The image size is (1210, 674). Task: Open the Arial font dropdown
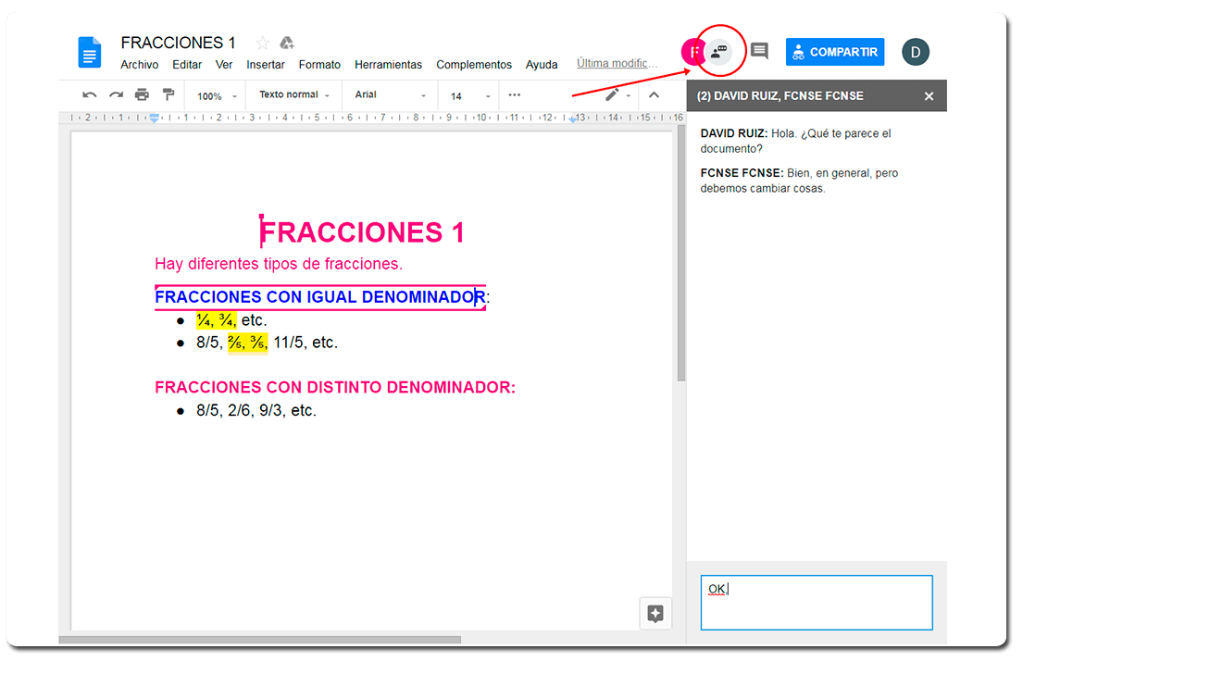(391, 95)
